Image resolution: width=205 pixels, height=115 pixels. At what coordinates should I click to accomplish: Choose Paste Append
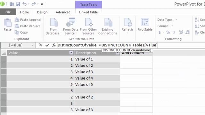coord(28,20)
